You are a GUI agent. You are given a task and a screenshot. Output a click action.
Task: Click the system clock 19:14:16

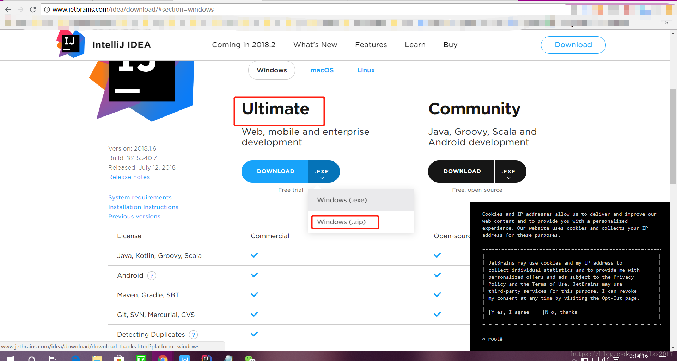pyautogui.click(x=637, y=356)
